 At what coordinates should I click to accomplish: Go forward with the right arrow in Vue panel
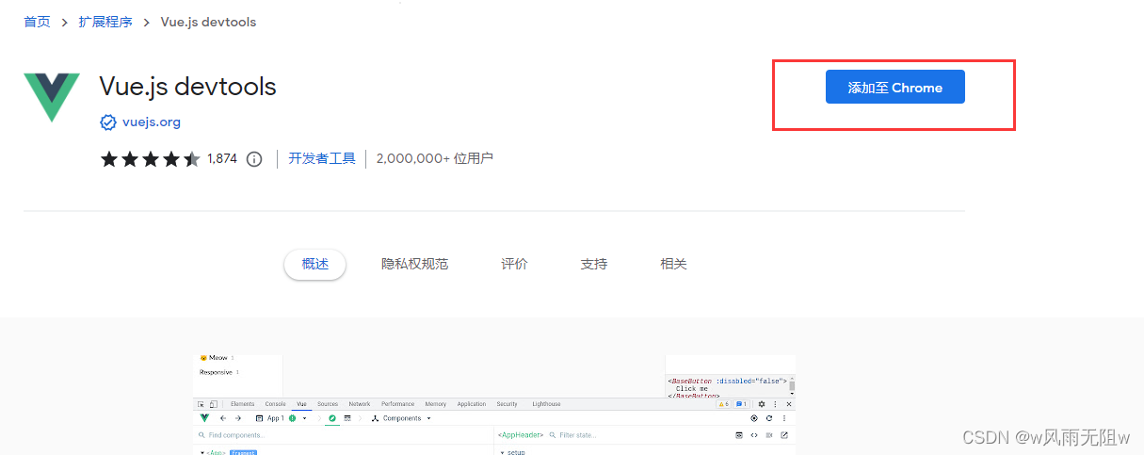(238, 418)
